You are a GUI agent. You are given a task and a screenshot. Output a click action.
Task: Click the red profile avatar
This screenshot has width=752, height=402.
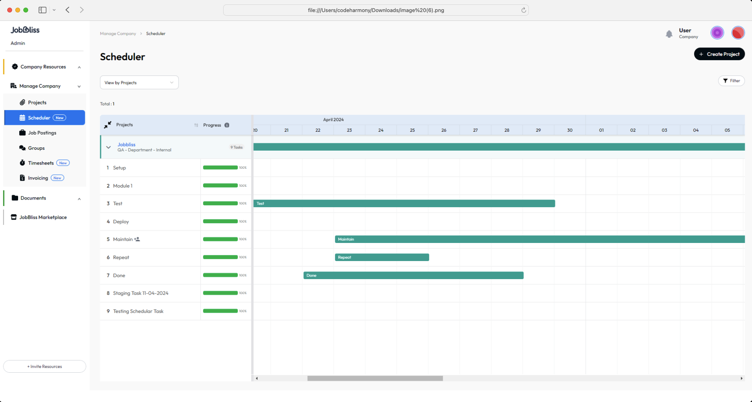tap(738, 33)
